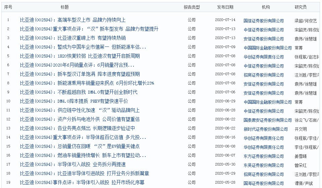The image size is (322, 188).
Task: Select date 2020-07-09 in row 4
Action: 225,47
